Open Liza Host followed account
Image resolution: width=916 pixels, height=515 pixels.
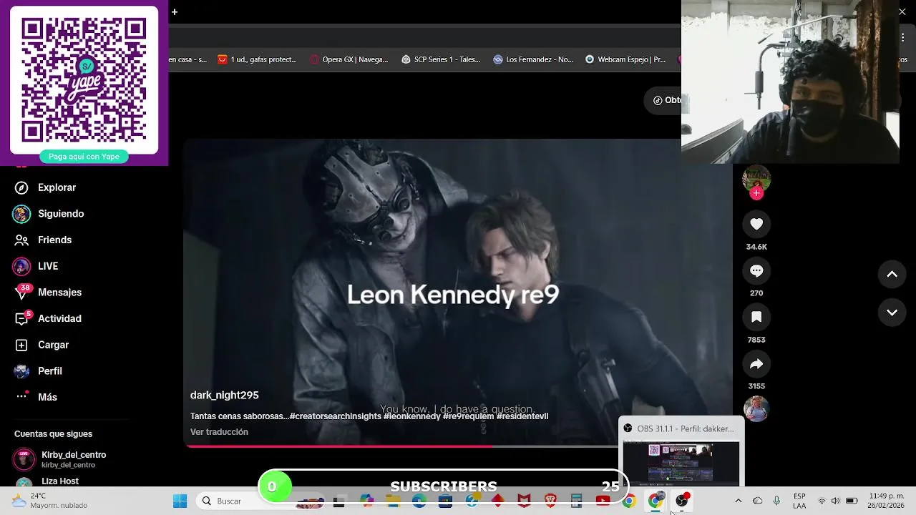[47, 481]
